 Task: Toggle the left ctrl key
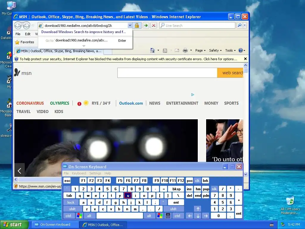click(x=68, y=216)
